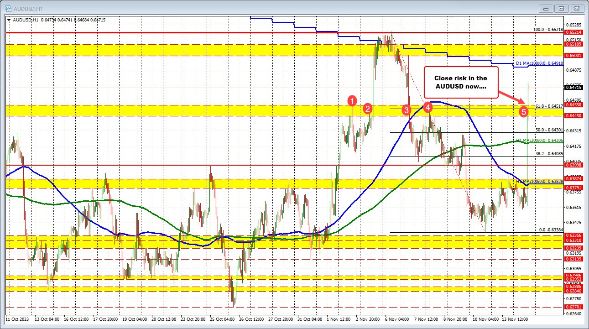Expand the AUDUSD quote detail arrow
The height and width of the screenshot is (329, 589).
[x=9, y=20]
